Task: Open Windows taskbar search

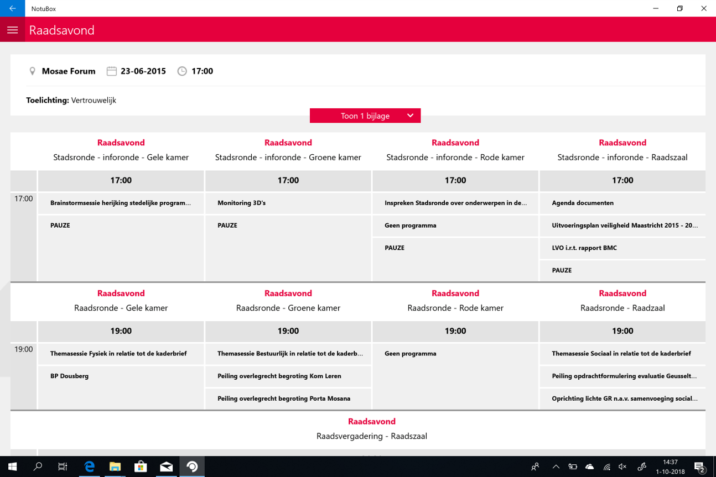Action: [x=38, y=467]
